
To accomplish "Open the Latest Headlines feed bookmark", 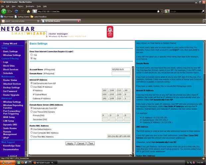I will 39,17.
